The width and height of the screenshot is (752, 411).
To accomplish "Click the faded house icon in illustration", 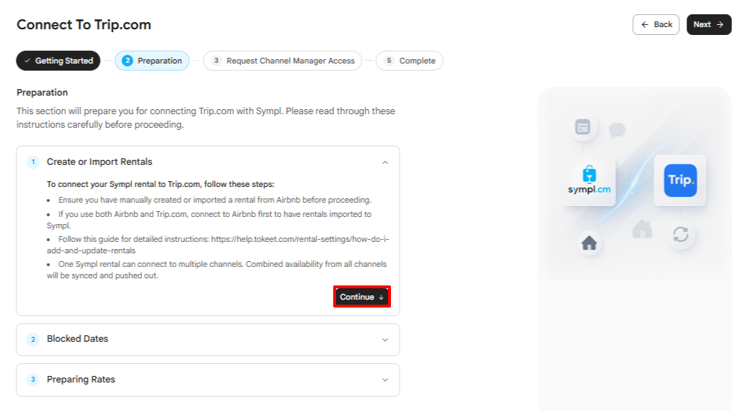I will [642, 229].
